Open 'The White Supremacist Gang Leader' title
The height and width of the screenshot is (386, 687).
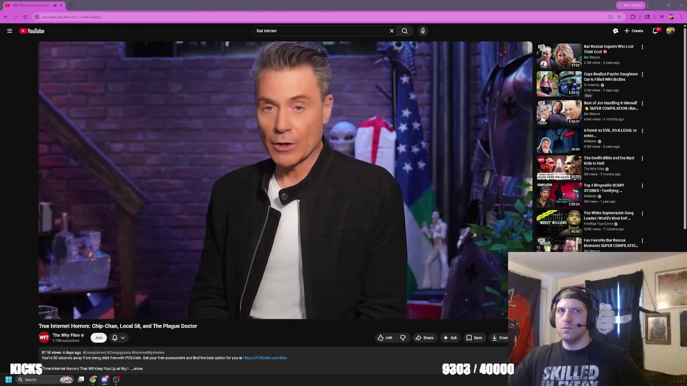click(x=609, y=216)
